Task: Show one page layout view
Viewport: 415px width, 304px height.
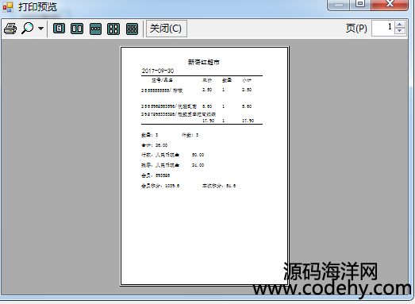Action: pyautogui.click(x=59, y=29)
